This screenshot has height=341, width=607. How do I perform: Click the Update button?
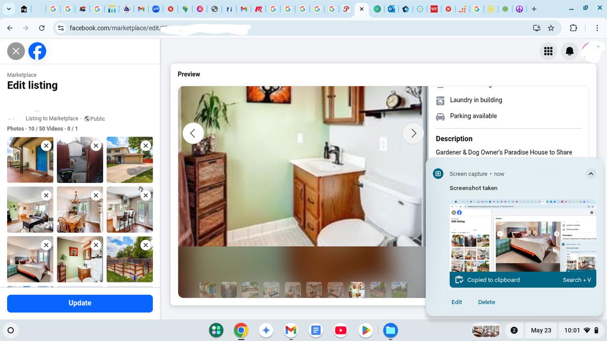point(80,303)
